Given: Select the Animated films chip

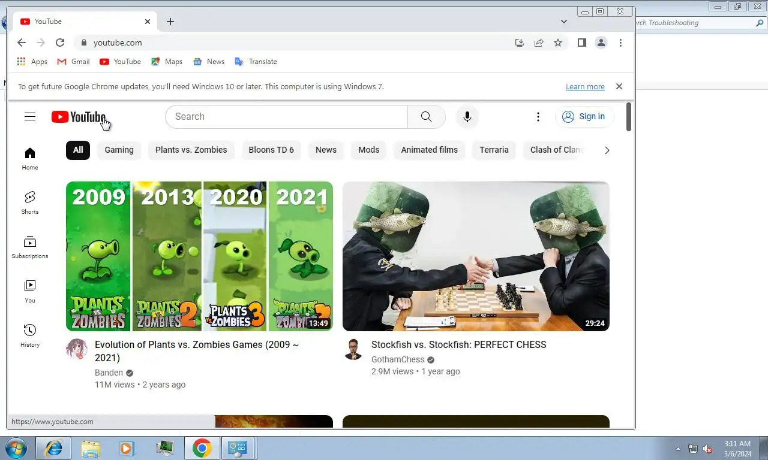Looking at the screenshot, I should click(430, 150).
